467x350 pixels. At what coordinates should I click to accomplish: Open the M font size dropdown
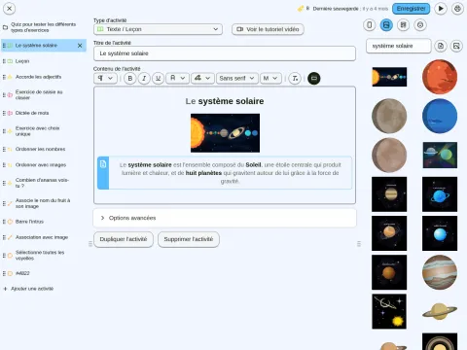270,78
